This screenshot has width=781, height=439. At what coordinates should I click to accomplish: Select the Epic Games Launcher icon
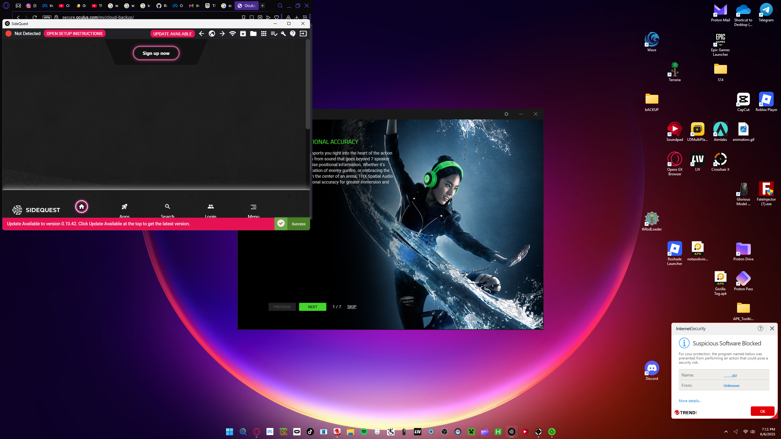pyautogui.click(x=720, y=45)
